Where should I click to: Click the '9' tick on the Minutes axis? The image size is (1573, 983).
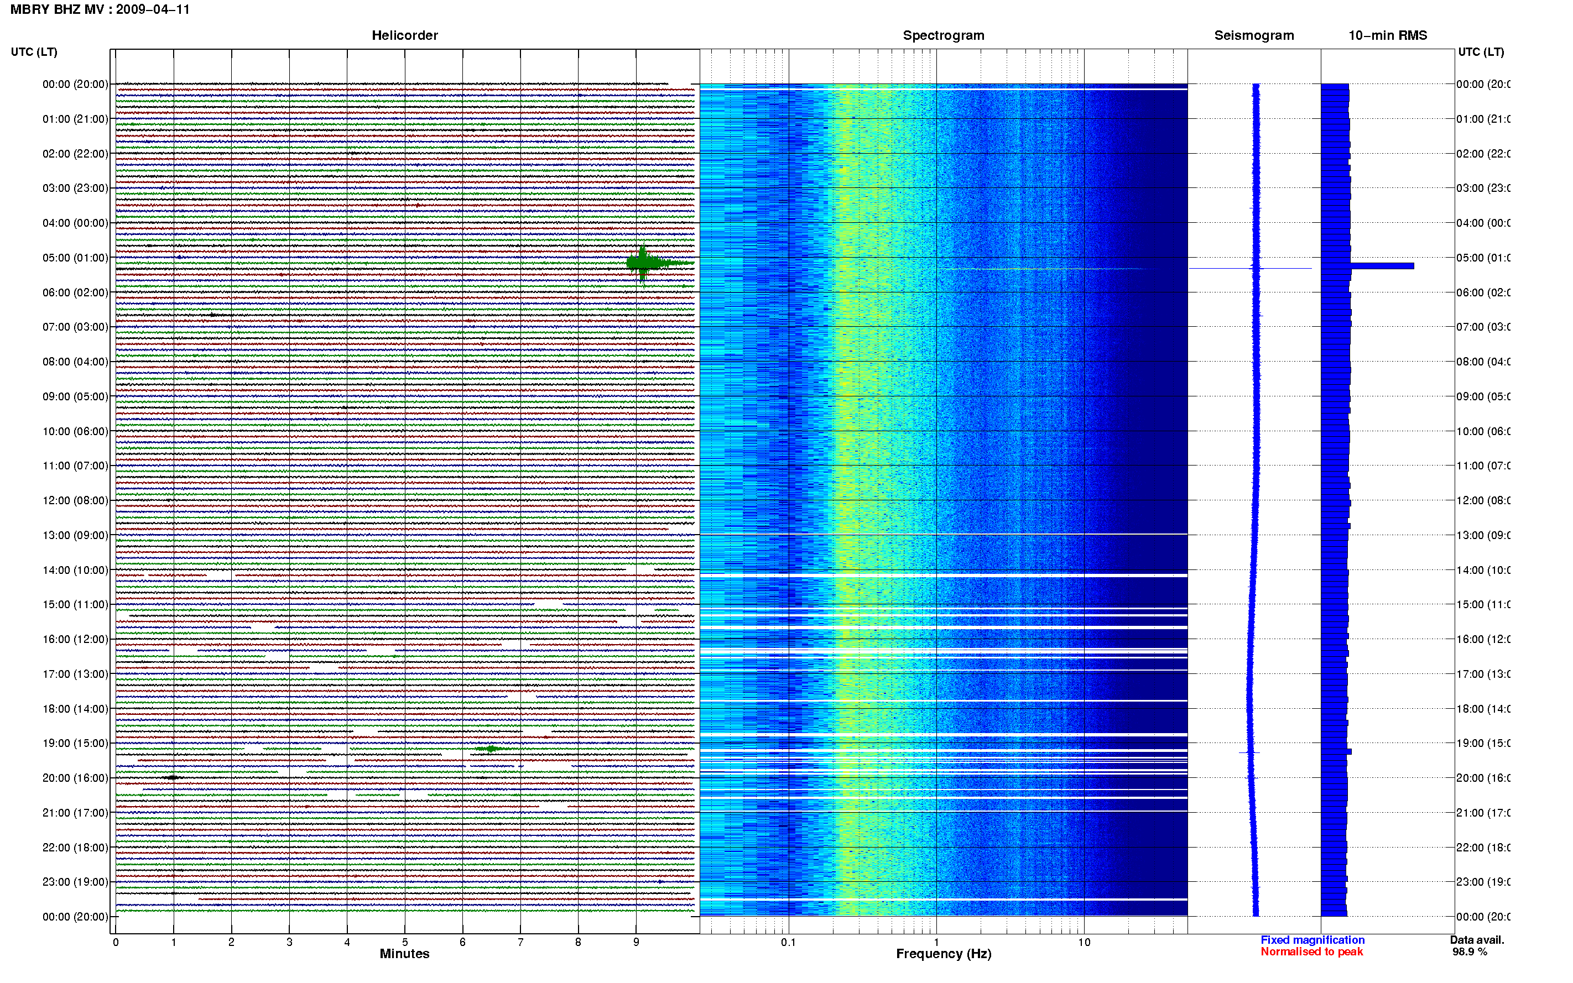636,942
